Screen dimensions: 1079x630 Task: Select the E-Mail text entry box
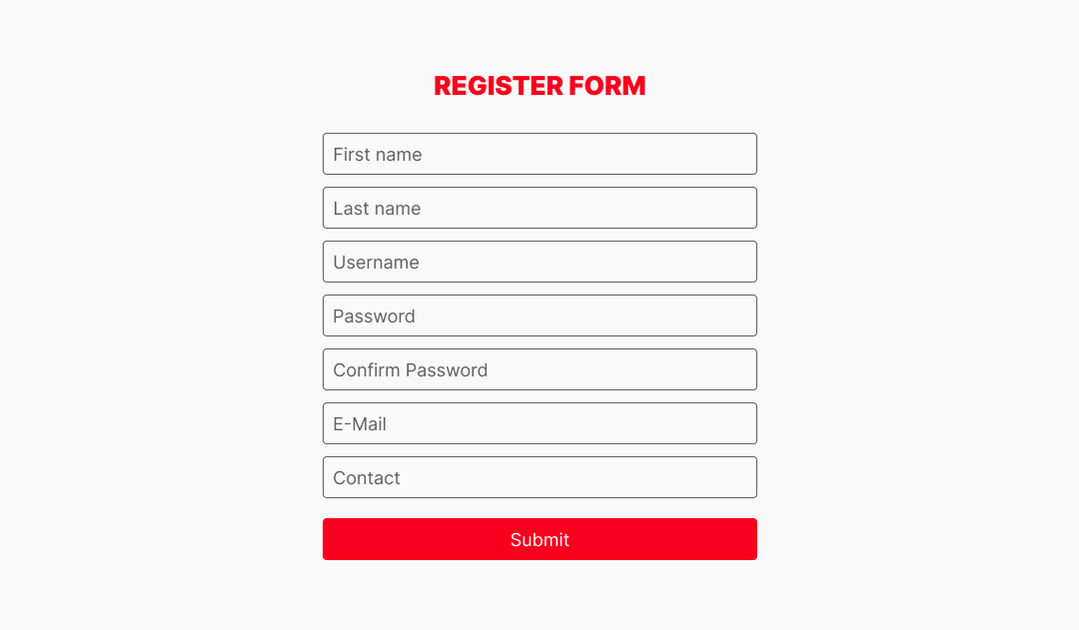click(539, 423)
